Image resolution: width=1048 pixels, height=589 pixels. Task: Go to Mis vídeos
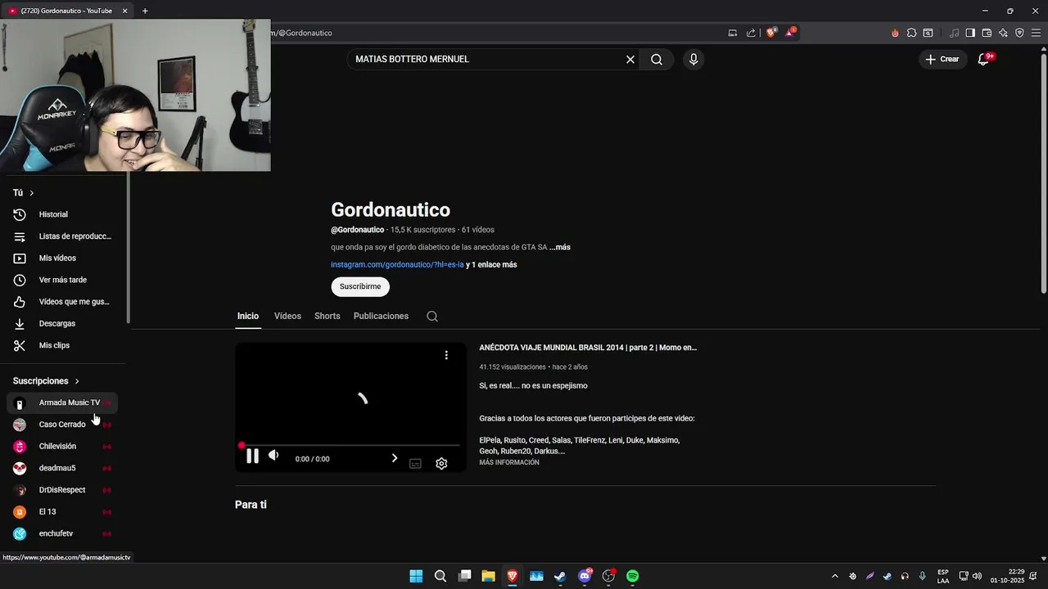pyautogui.click(x=63, y=258)
